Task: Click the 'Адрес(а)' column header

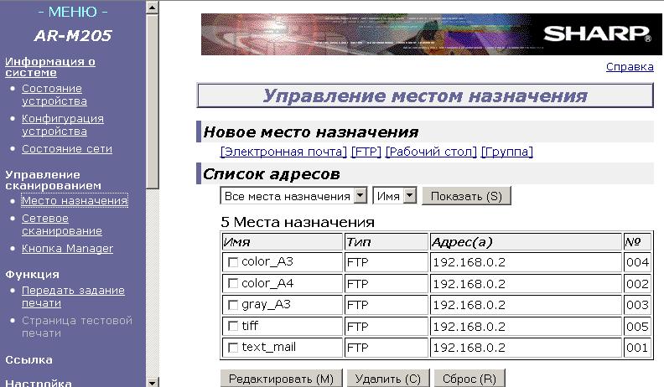Action: 526,242
